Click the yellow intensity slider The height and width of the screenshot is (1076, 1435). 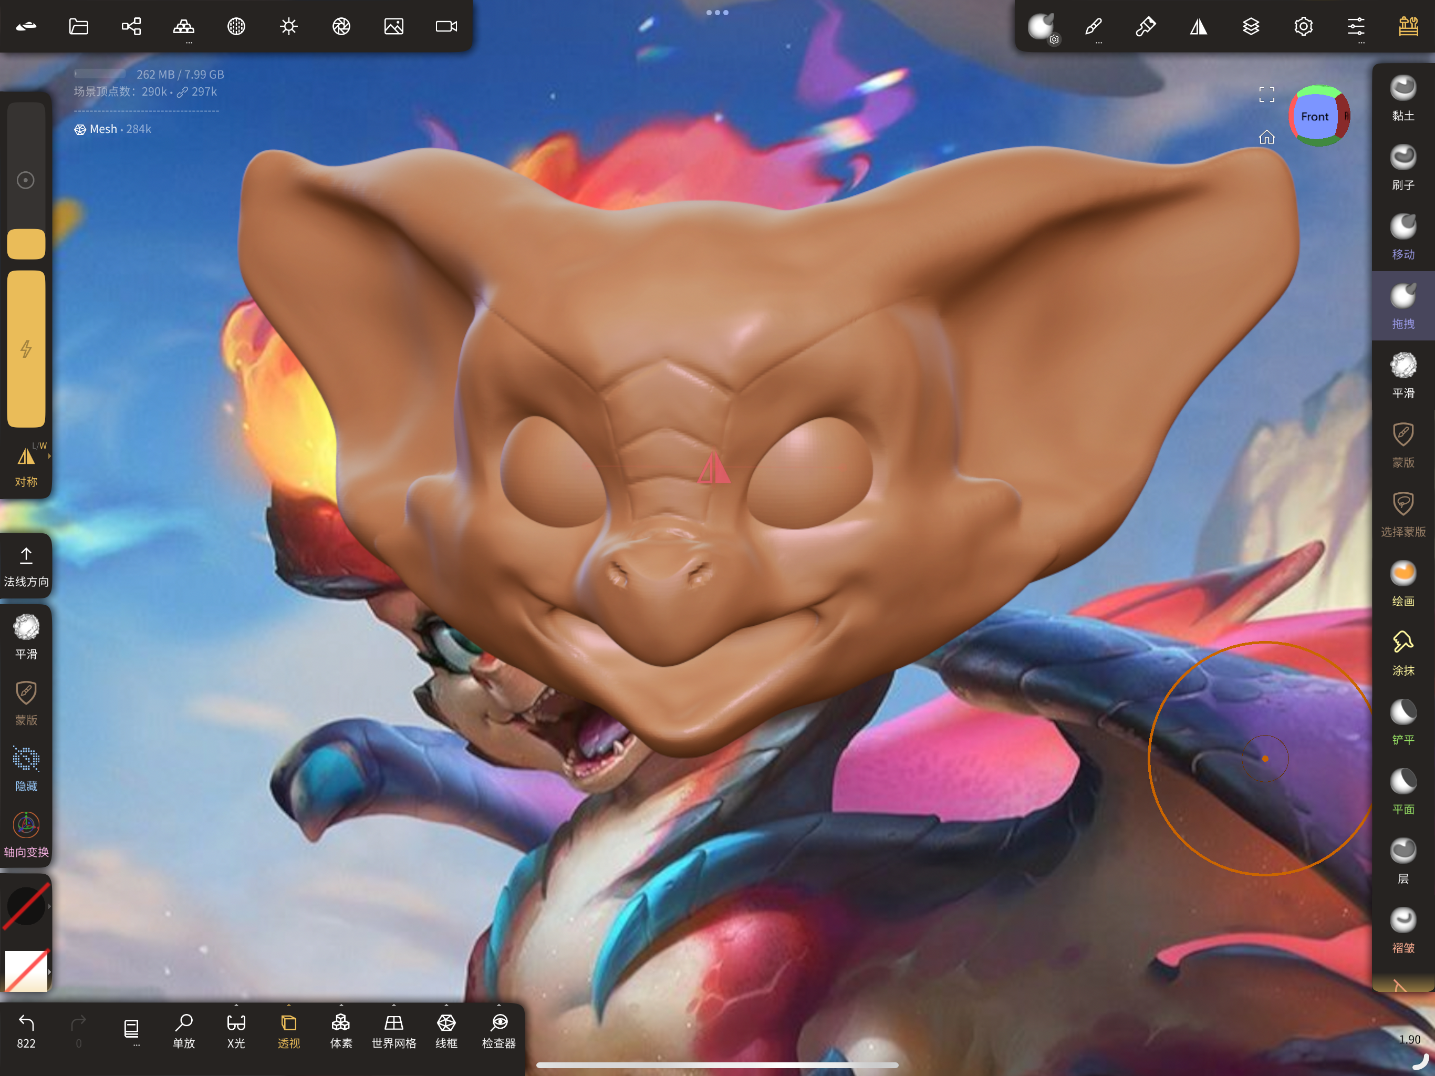[26, 348]
